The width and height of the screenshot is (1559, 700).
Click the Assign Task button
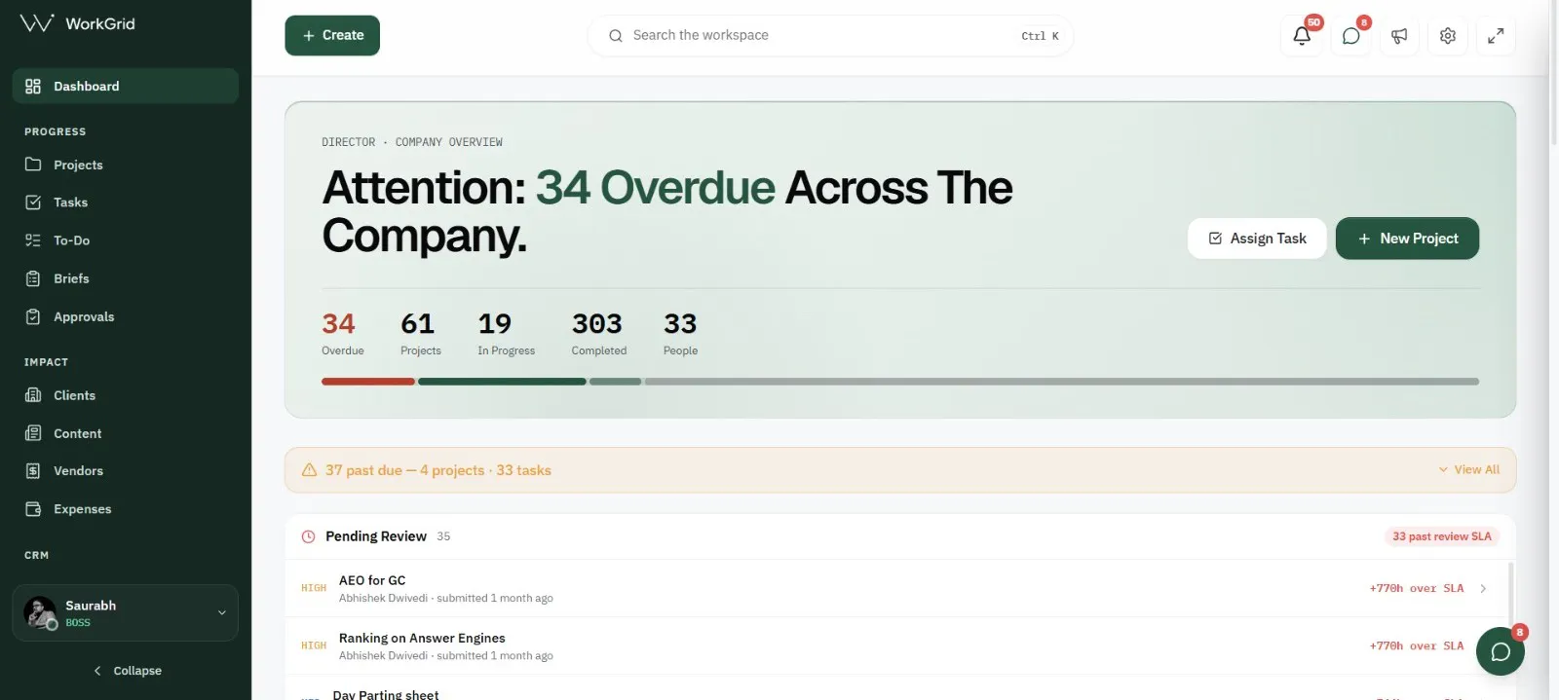pos(1257,239)
